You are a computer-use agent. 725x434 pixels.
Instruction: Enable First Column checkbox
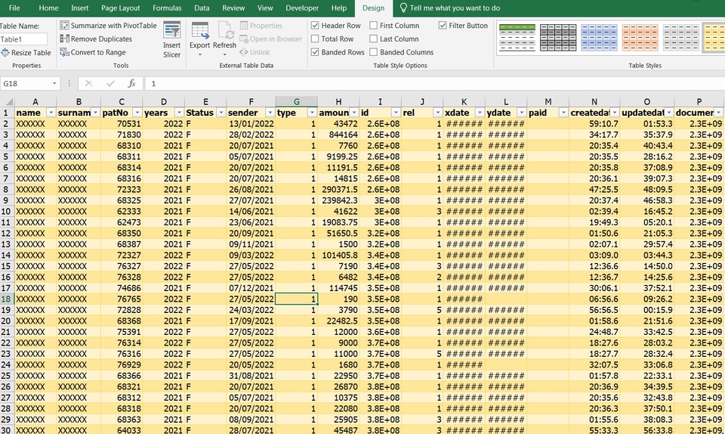click(373, 25)
